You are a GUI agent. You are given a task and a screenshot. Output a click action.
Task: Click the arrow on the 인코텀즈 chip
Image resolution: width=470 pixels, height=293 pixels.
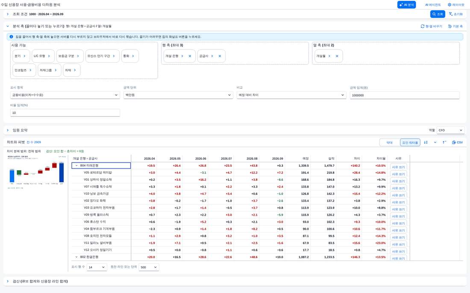(31, 70)
